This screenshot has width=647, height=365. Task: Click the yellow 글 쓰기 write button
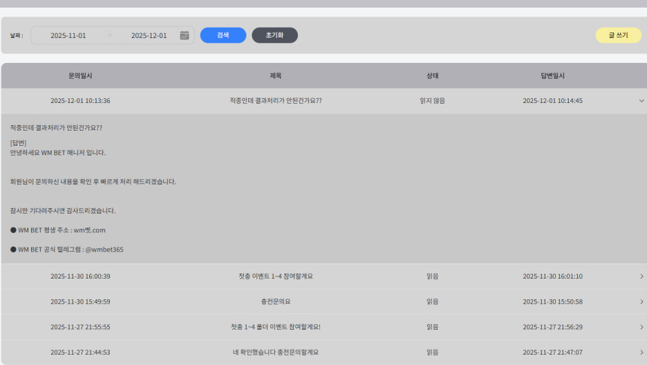coord(618,35)
